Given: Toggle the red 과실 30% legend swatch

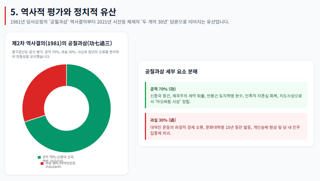Looking at the screenshot, I should tap(42, 163).
